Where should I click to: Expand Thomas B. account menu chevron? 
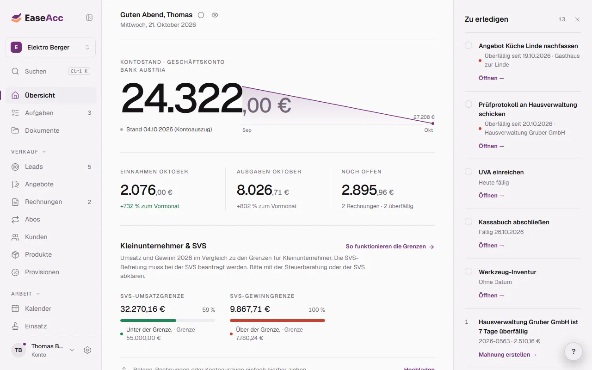coord(72,350)
